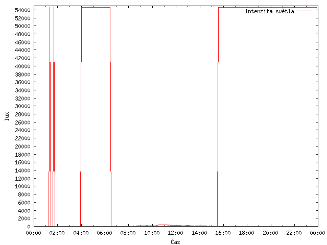Click the y-axis value 12000
The height and width of the screenshot is (245, 327).
(x=22, y=178)
